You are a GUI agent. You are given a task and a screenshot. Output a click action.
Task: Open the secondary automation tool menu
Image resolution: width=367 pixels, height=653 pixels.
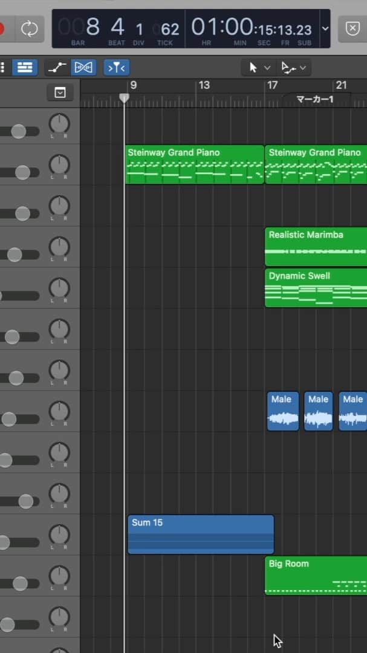click(293, 68)
